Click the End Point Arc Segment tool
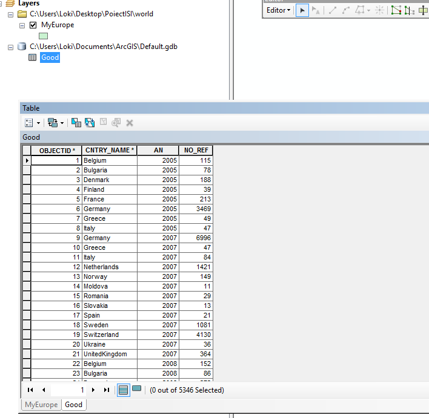 point(346,10)
